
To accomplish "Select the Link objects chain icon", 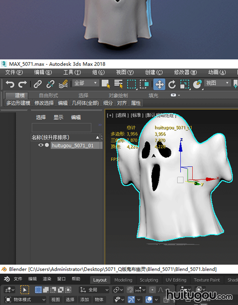I will 38,84.
